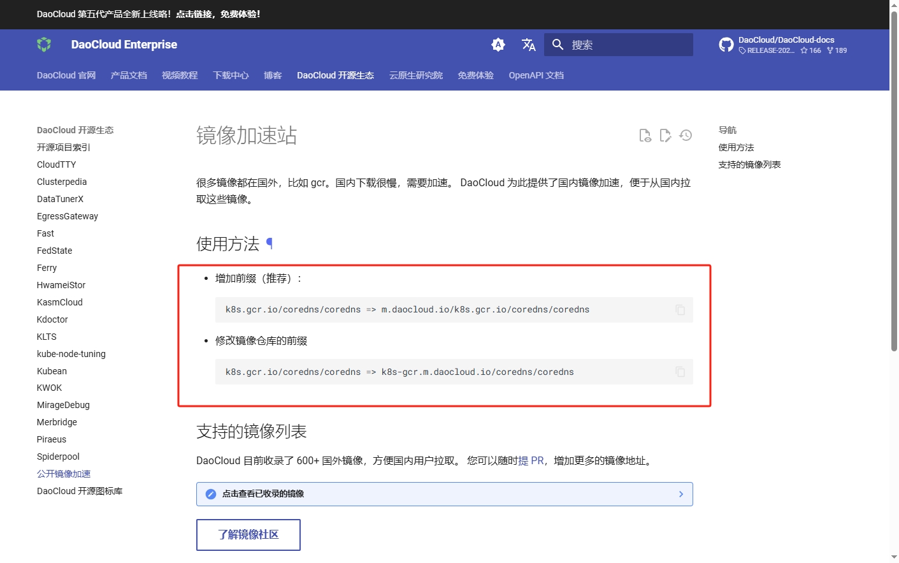
Task: Click the scrollbar down arrow
Action: click(894, 557)
